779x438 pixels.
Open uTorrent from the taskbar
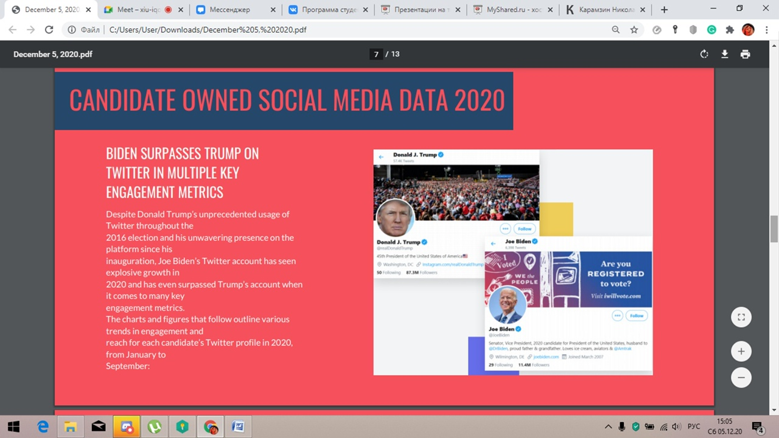coord(155,426)
